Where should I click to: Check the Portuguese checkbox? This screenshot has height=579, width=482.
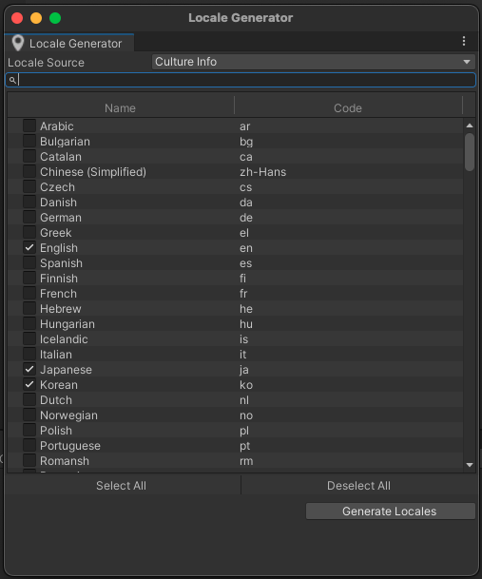tap(29, 445)
